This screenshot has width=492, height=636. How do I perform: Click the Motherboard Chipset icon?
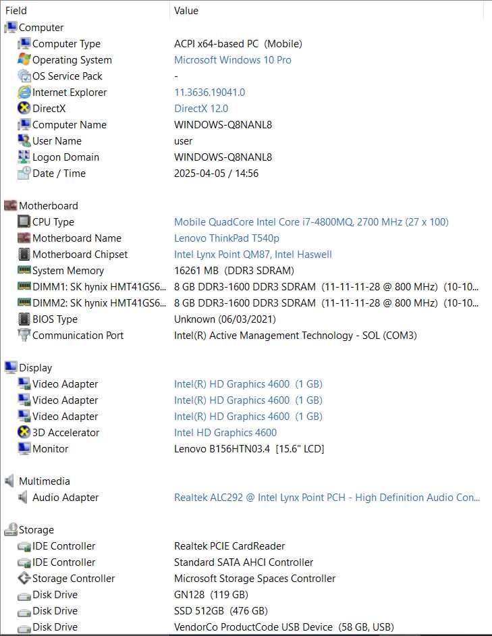pyautogui.click(x=24, y=255)
